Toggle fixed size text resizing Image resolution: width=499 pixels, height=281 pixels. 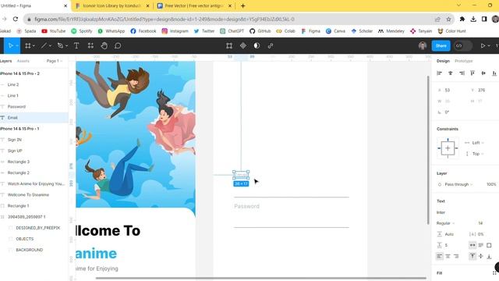489,245
